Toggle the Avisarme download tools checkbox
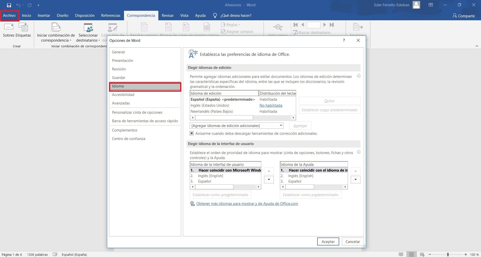 pos(192,134)
